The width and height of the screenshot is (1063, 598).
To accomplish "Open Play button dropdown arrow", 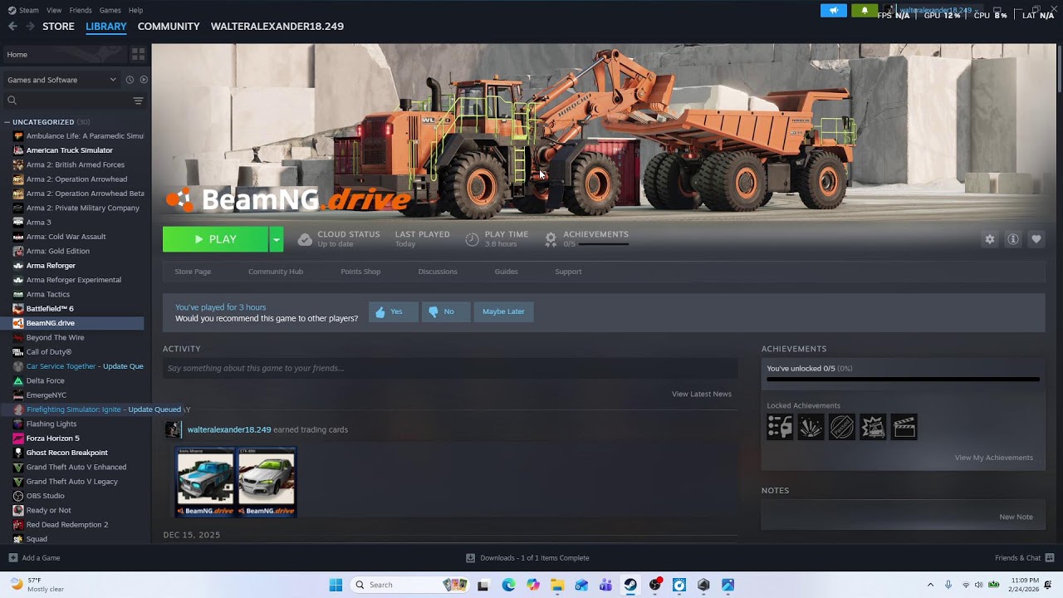I will pyautogui.click(x=276, y=239).
